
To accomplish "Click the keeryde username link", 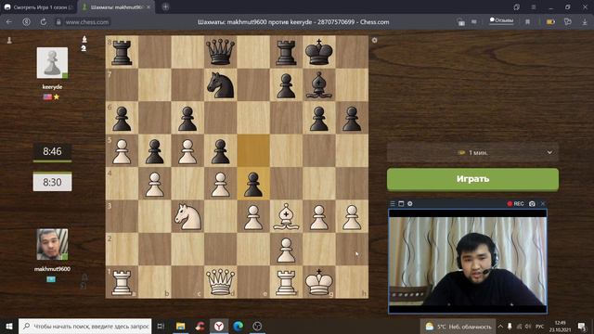I will tap(52, 86).
